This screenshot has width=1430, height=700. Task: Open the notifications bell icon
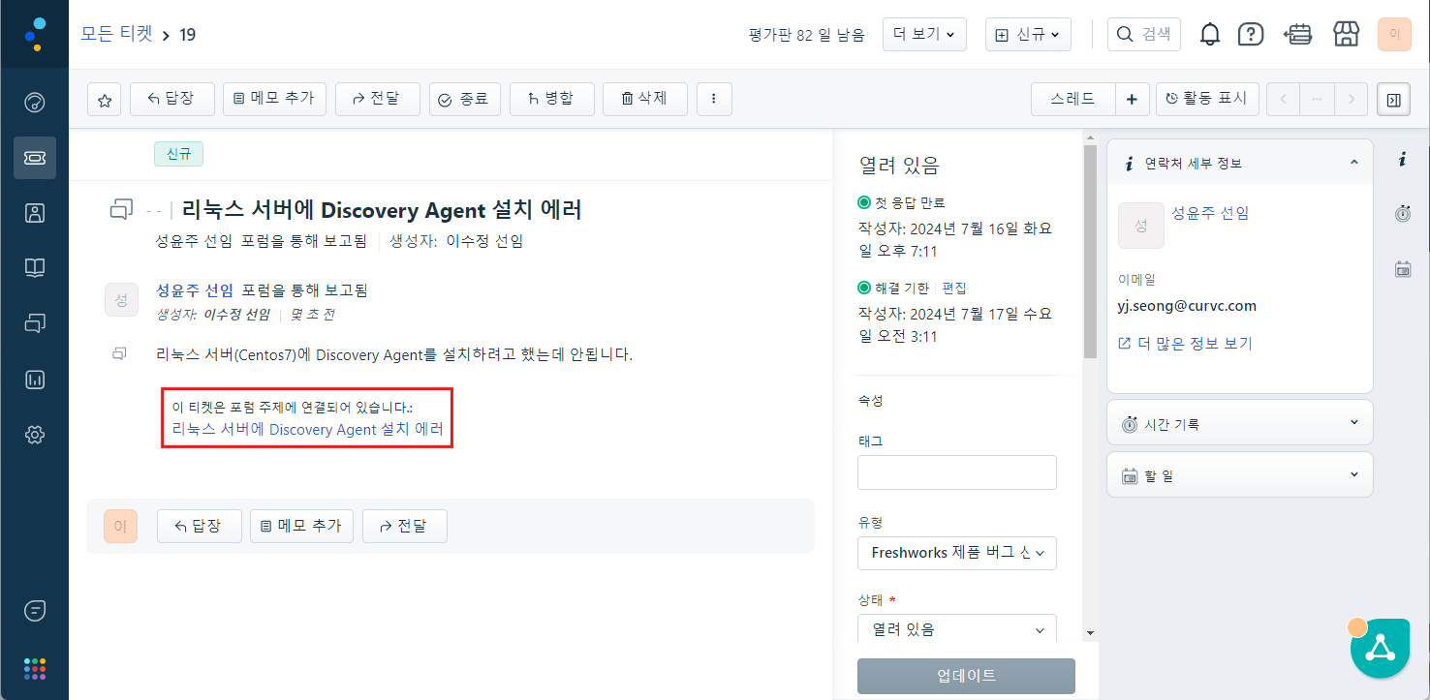coord(1209,35)
